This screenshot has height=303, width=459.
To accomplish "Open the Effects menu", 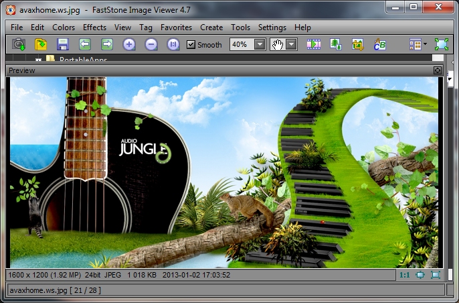I will click(94, 27).
